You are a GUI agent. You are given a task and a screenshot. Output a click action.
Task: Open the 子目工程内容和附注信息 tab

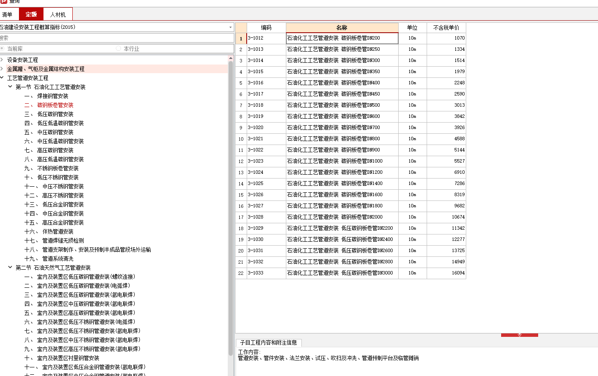click(x=269, y=342)
